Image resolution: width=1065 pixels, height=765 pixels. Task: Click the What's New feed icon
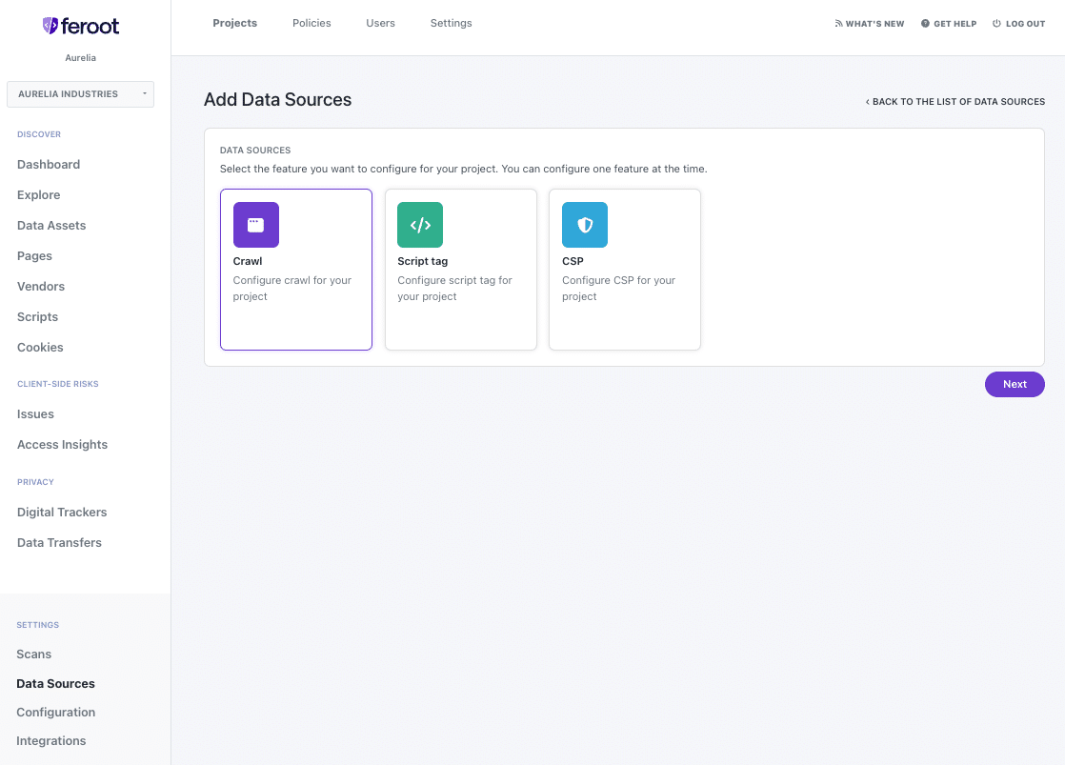click(x=839, y=24)
